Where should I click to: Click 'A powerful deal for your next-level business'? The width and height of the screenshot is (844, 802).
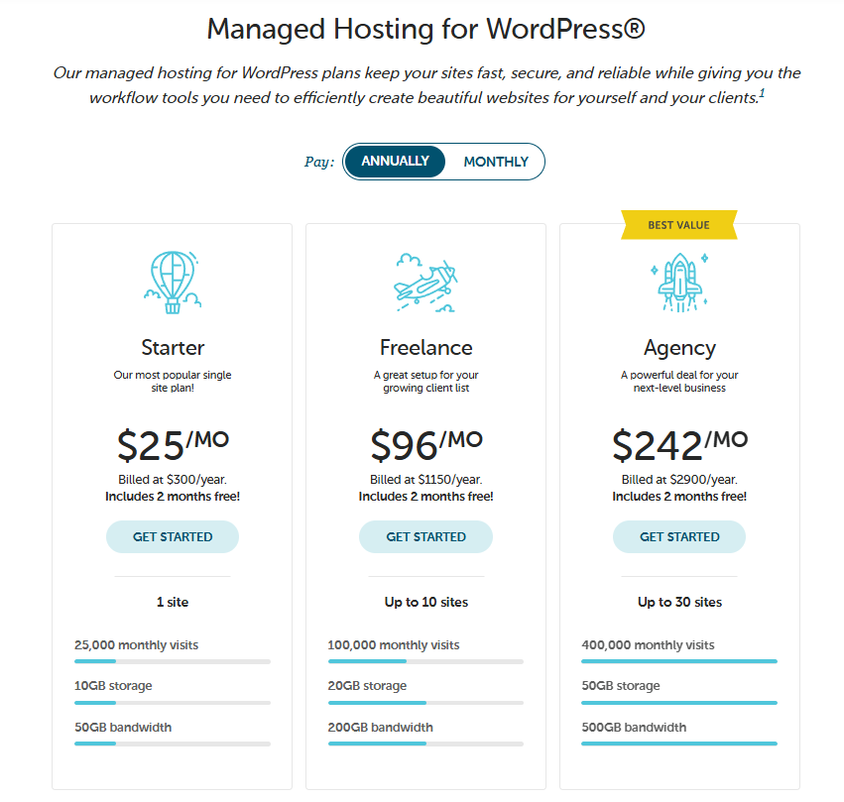pyautogui.click(x=679, y=381)
